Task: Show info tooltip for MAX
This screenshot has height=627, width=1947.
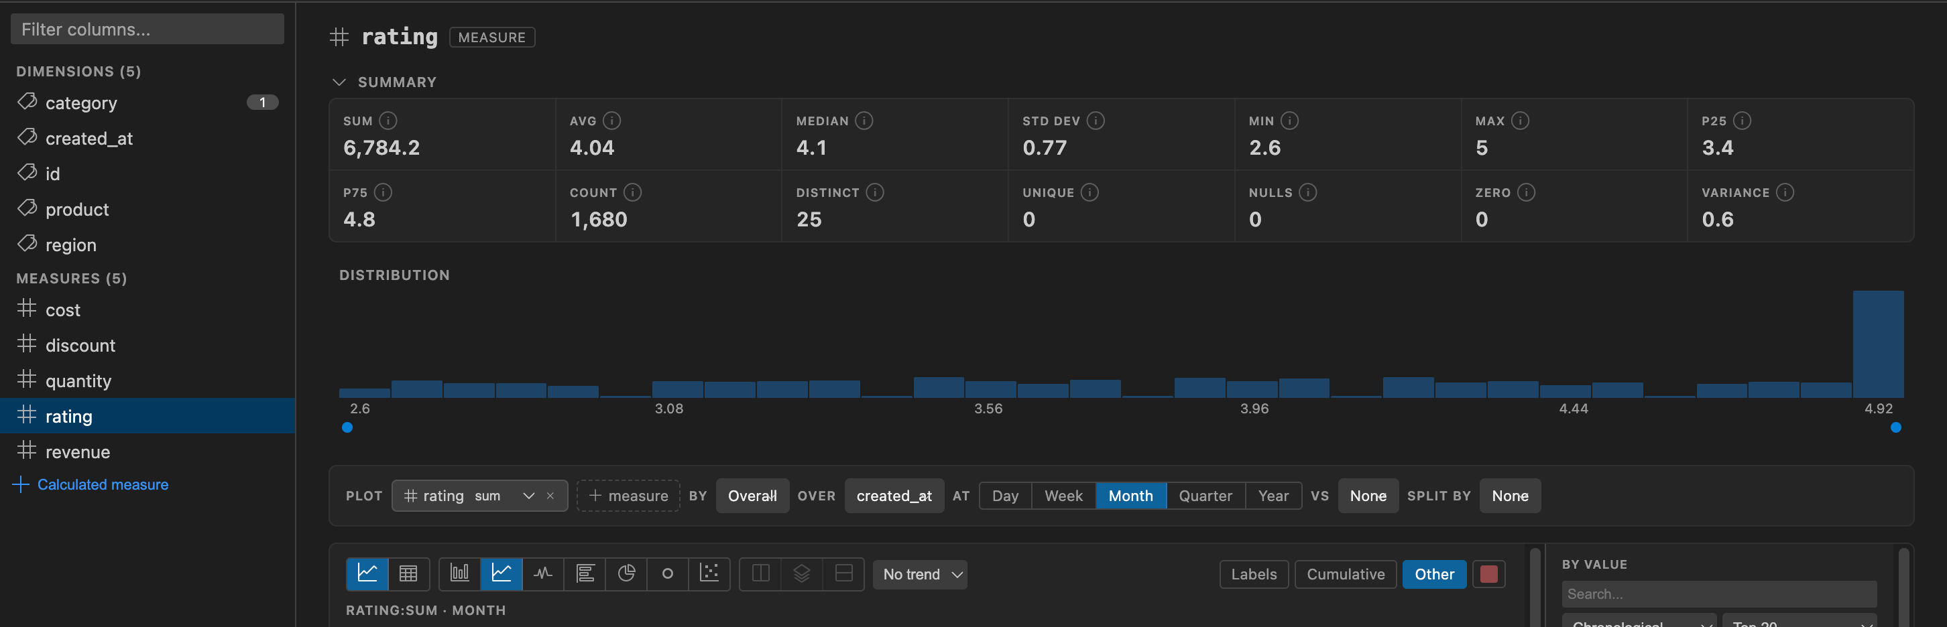Action: 1520,121
